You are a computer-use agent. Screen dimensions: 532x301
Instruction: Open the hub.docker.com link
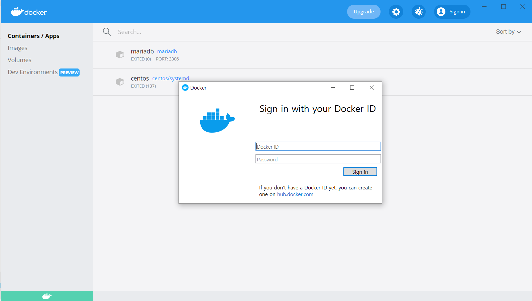coord(295,194)
